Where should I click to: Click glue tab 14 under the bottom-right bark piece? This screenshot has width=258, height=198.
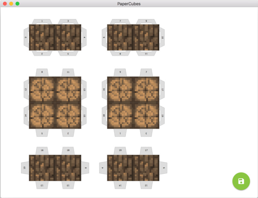coord(120,185)
